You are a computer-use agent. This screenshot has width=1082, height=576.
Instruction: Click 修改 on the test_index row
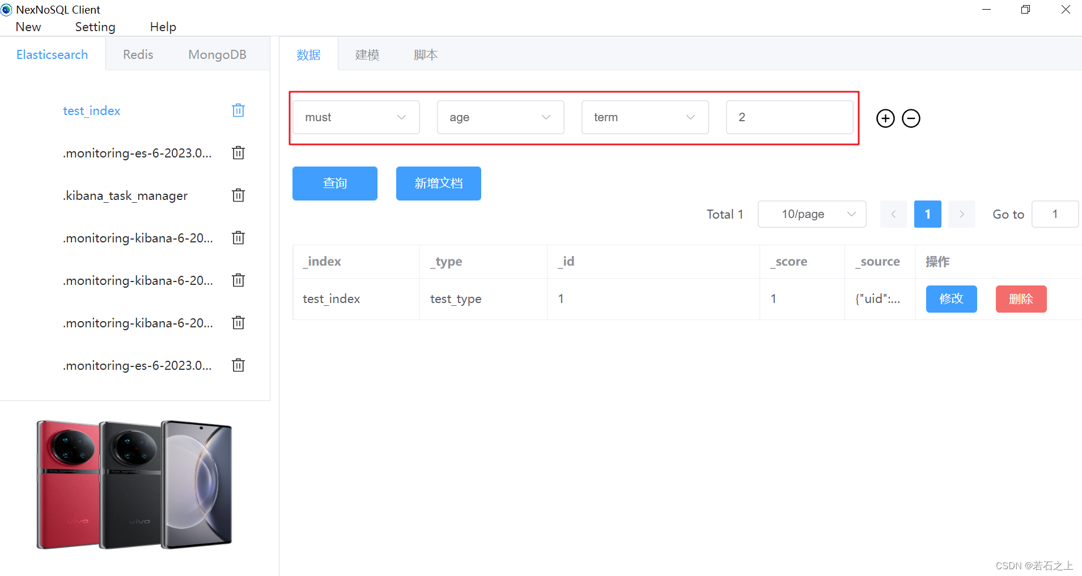point(951,298)
